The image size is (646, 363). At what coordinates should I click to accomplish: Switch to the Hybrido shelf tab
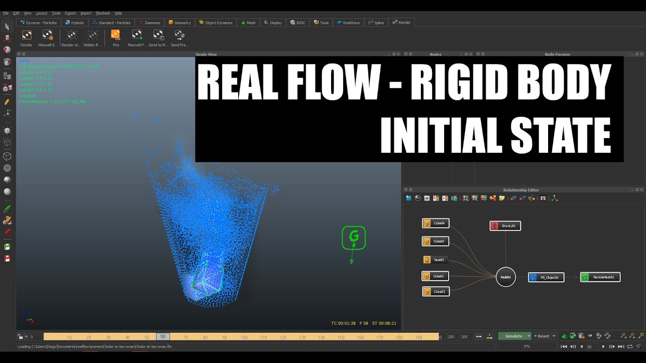(75, 23)
